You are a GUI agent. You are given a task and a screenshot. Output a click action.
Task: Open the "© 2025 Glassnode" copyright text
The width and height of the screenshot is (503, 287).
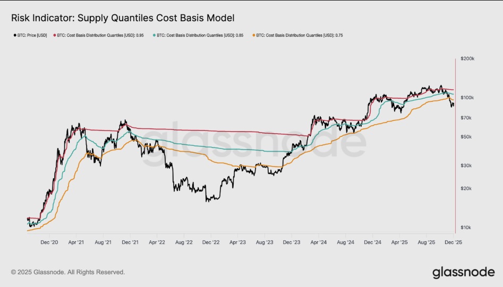click(68, 272)
